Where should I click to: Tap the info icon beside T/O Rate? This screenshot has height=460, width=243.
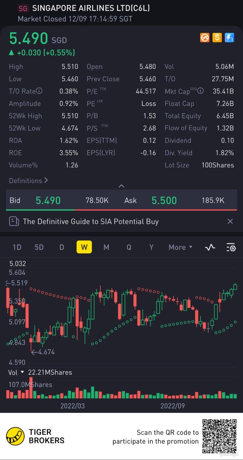39,91
